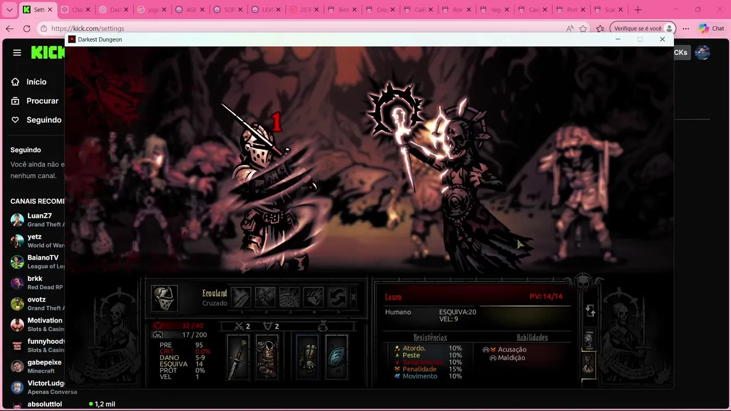The image size is (731, 411).
Task: Open browser settings ellipsis menu
Action: coord(686,29)
